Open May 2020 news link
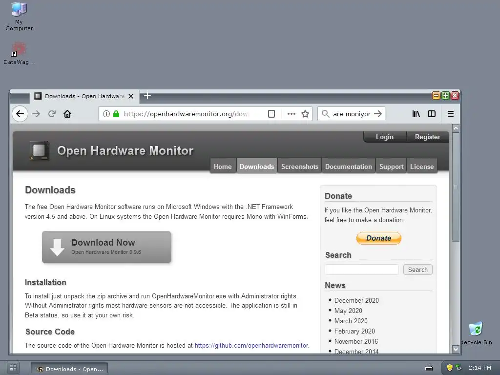This screenshot has height=375, width=500. coord(348,311)
